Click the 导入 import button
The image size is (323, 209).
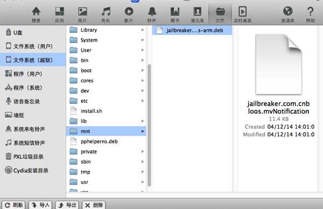click(40, 205)
